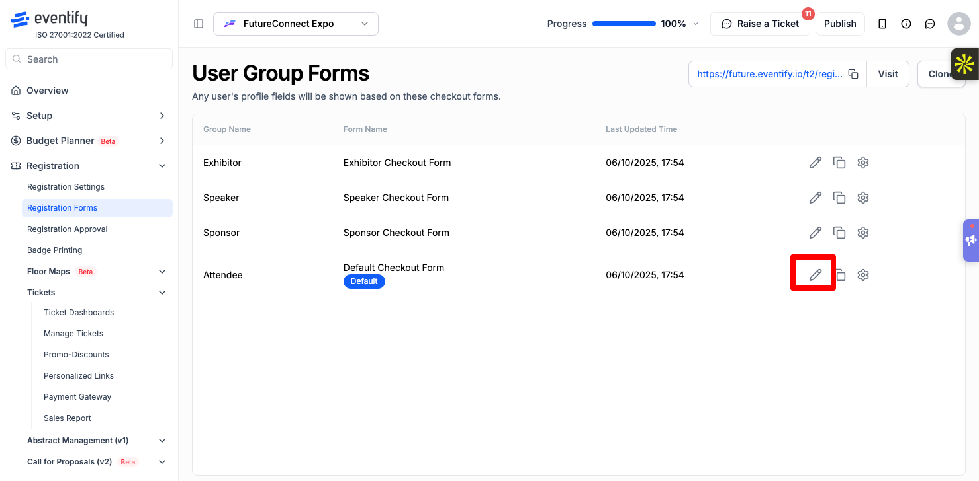Image resolution: width=979 pixels, height=481 pixels.
Task: Duplicate the Exhibitor Checkout Form
Action: tap(839, 163)
